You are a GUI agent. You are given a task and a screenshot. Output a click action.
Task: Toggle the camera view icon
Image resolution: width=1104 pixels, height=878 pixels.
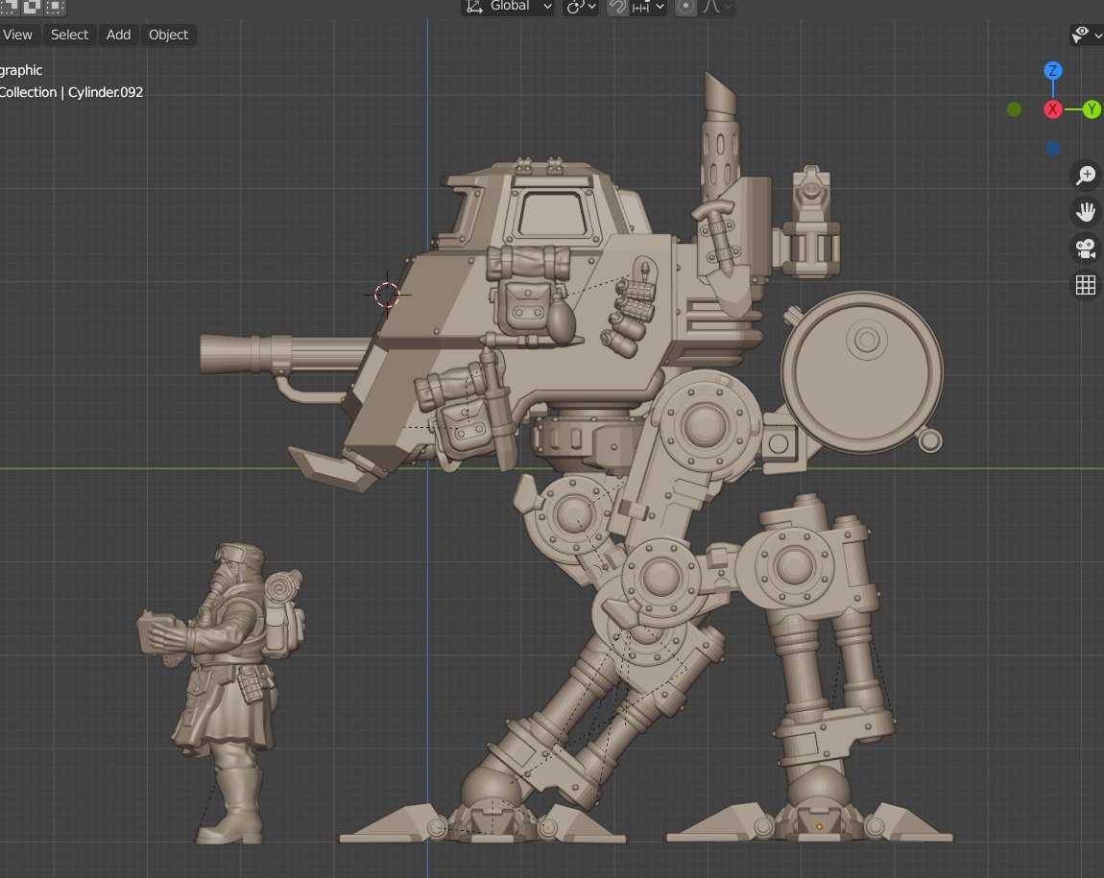click(1086, 249)
